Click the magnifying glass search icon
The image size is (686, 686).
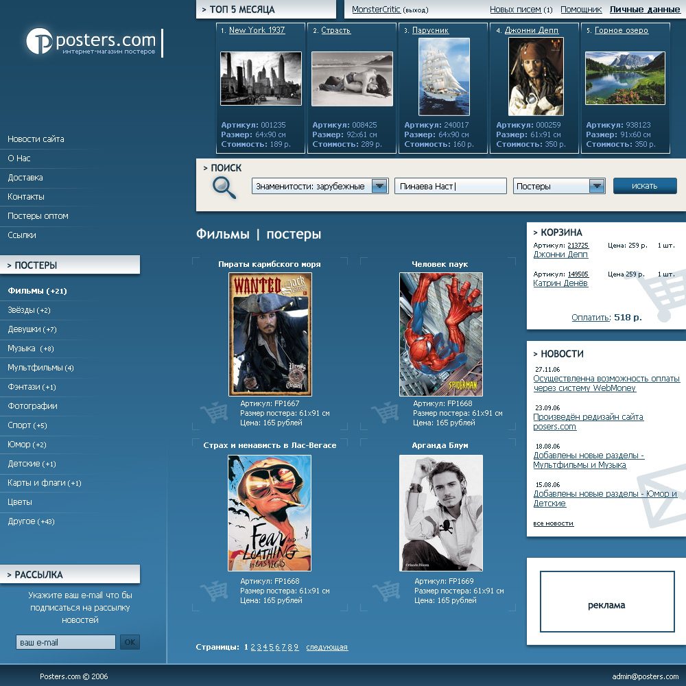[224, 187]
